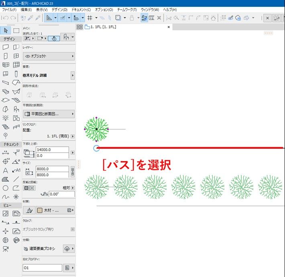Open the オプション(O) menu
Viewport: 285px width, 277px height.
coord(104,10)
